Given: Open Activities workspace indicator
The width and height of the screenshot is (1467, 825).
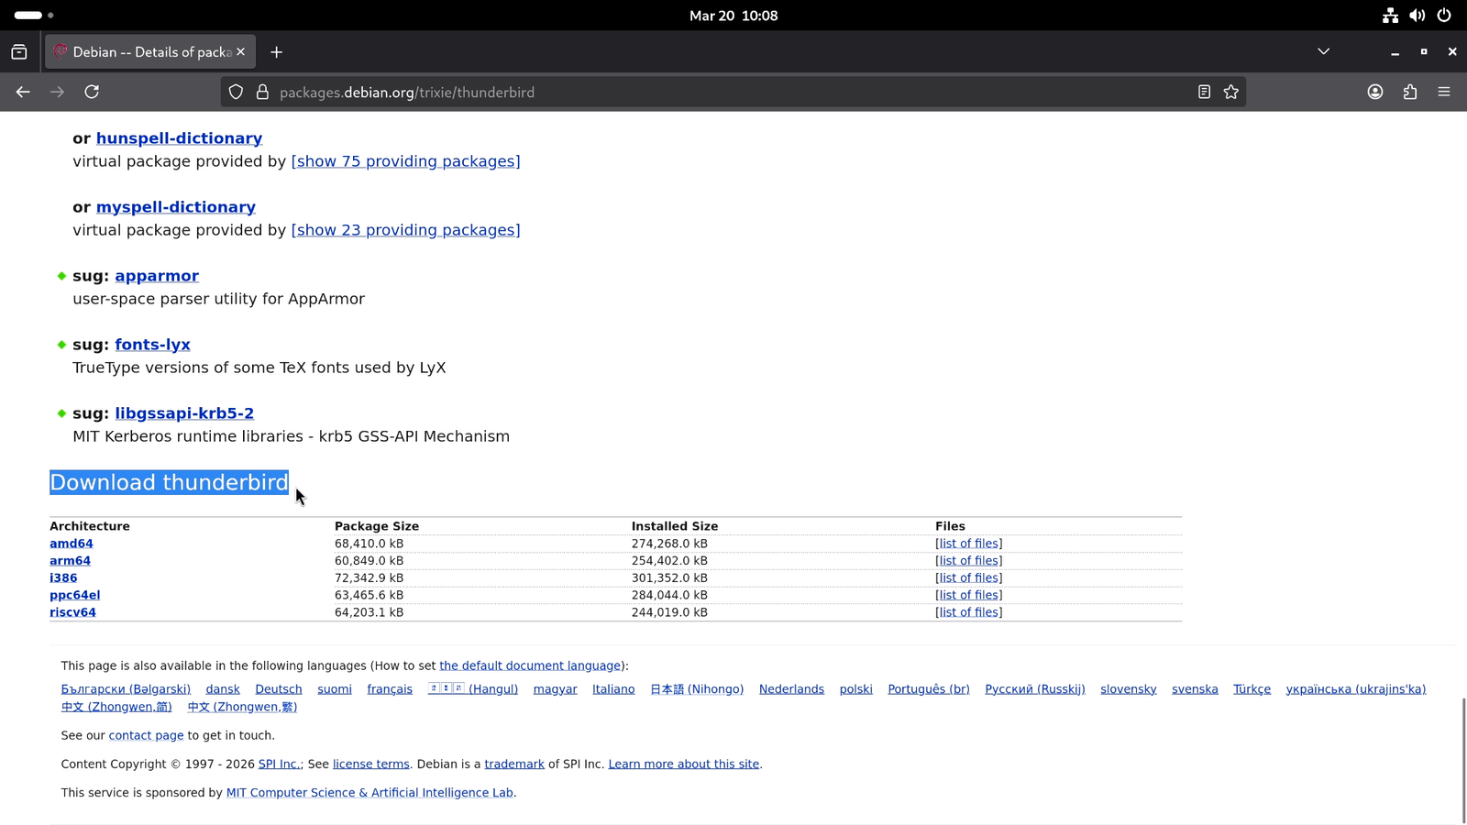Looking at the screenshot, I should pos(34,16).
